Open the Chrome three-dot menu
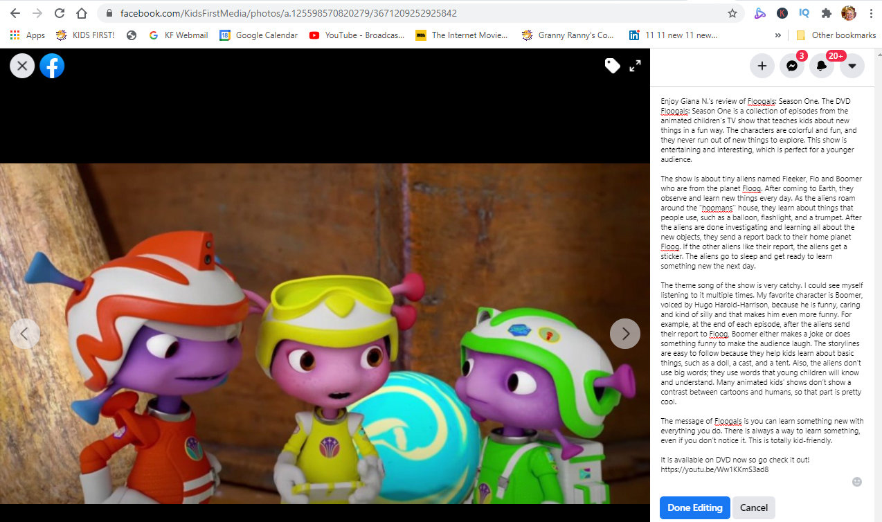882x522 pixels. click(870, 13)
